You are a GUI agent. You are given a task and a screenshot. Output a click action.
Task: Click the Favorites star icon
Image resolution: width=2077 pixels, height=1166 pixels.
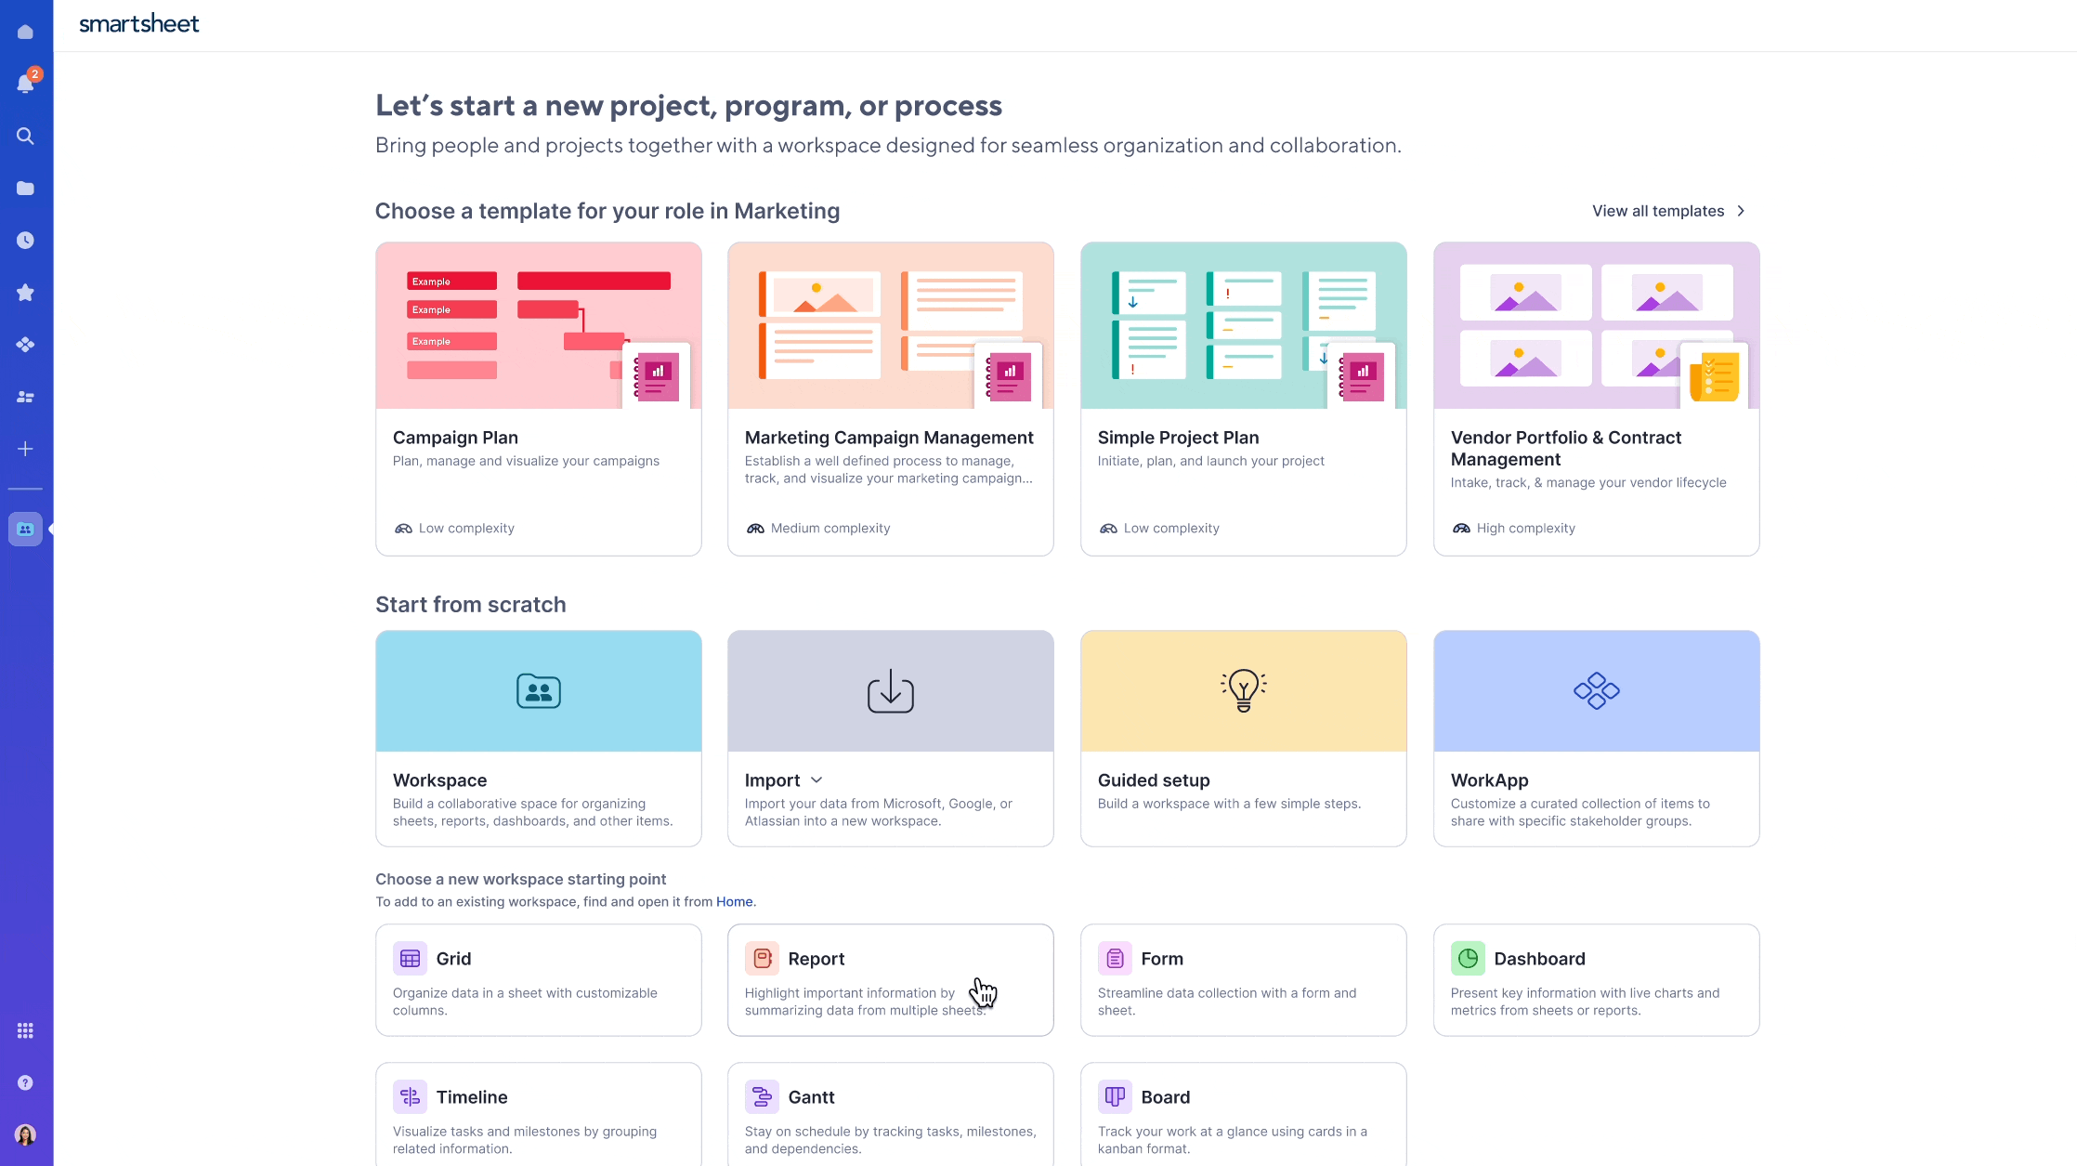26,291
